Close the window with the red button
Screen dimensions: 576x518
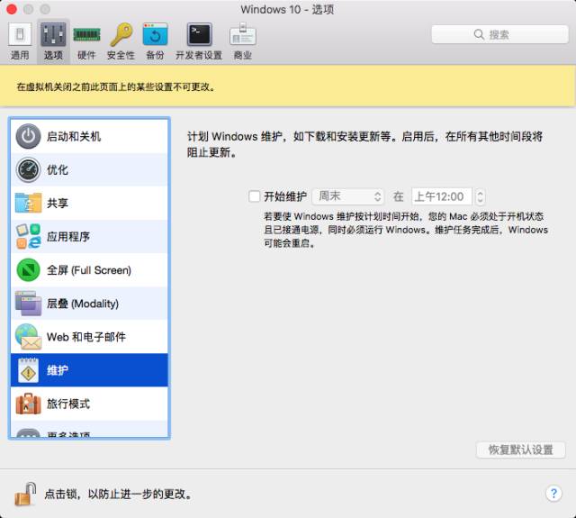point(12,9)
